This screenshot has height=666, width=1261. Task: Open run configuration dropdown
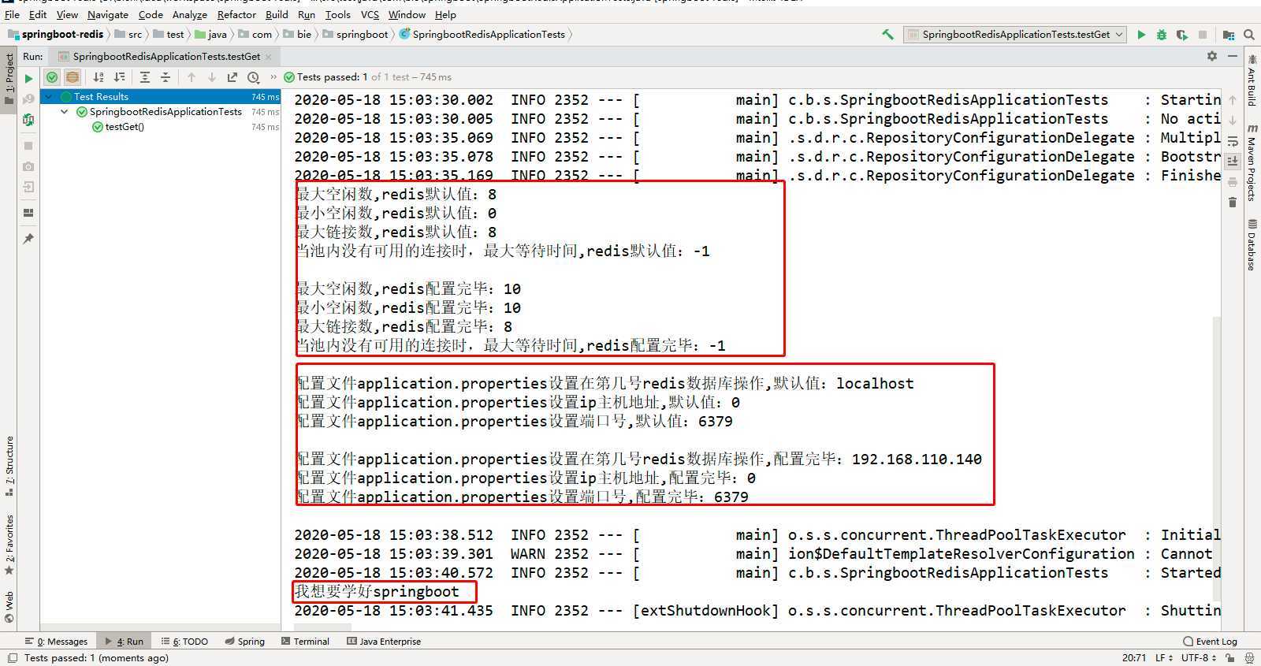pyautogui.click(x=1015, y=35)
